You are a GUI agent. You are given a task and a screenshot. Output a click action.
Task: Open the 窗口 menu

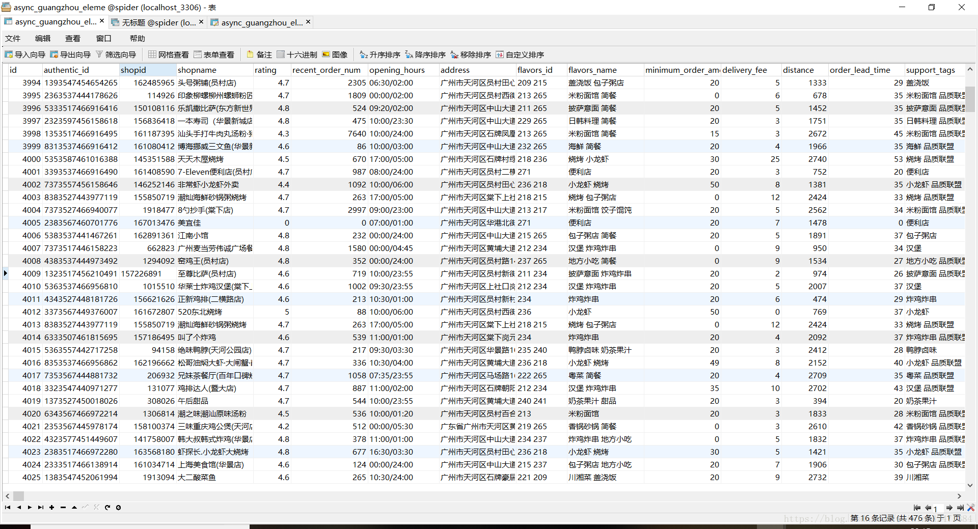pyautogui.click(x=103, y=38)
